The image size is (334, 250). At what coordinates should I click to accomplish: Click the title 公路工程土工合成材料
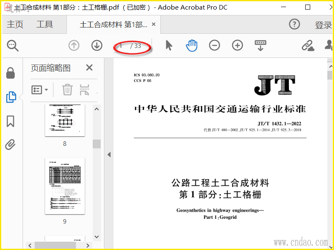click(x=220, y=183)
